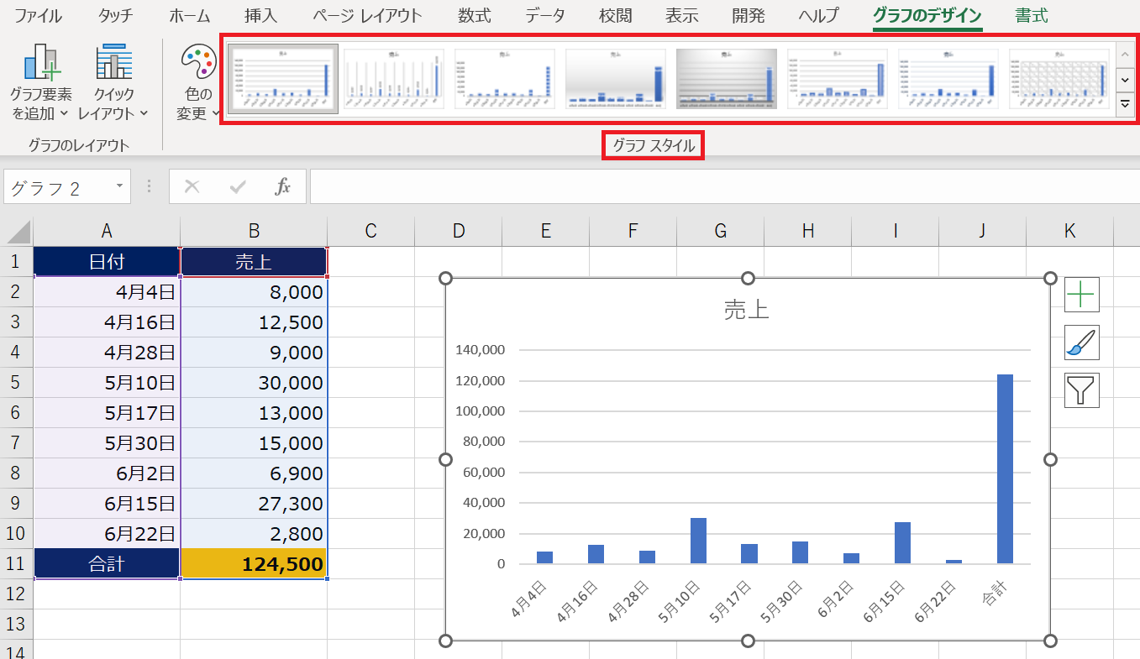This screenshot has width=1140, height=659.
Task: Click the tall 合計 bar in the chart
Action: point(1005,470)
